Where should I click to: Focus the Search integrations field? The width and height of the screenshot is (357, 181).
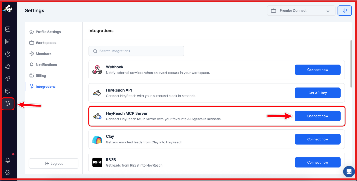[x=136, y=51]
